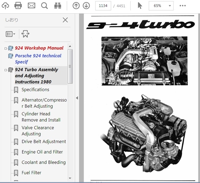Collapse the navigation pane with side arrow
The image size is (200, 183).
point(77,98)
